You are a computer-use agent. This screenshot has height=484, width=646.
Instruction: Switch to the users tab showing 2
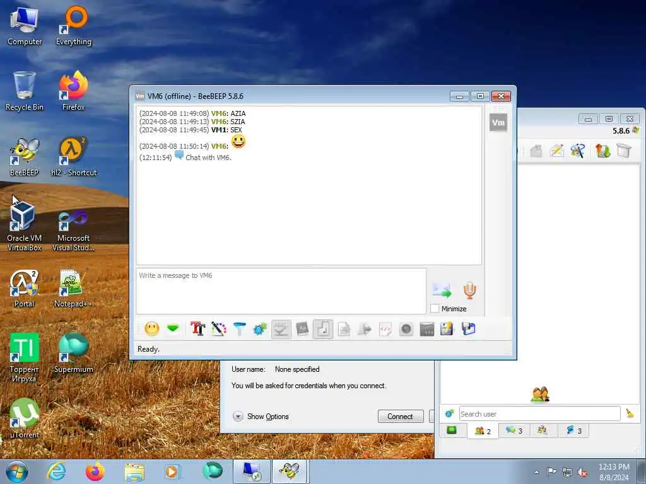483,431
